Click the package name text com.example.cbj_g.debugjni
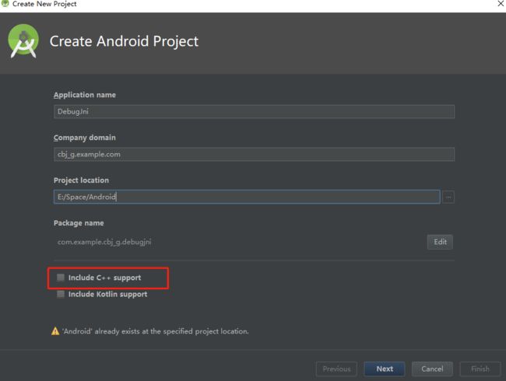 click(x=104, y=242)
